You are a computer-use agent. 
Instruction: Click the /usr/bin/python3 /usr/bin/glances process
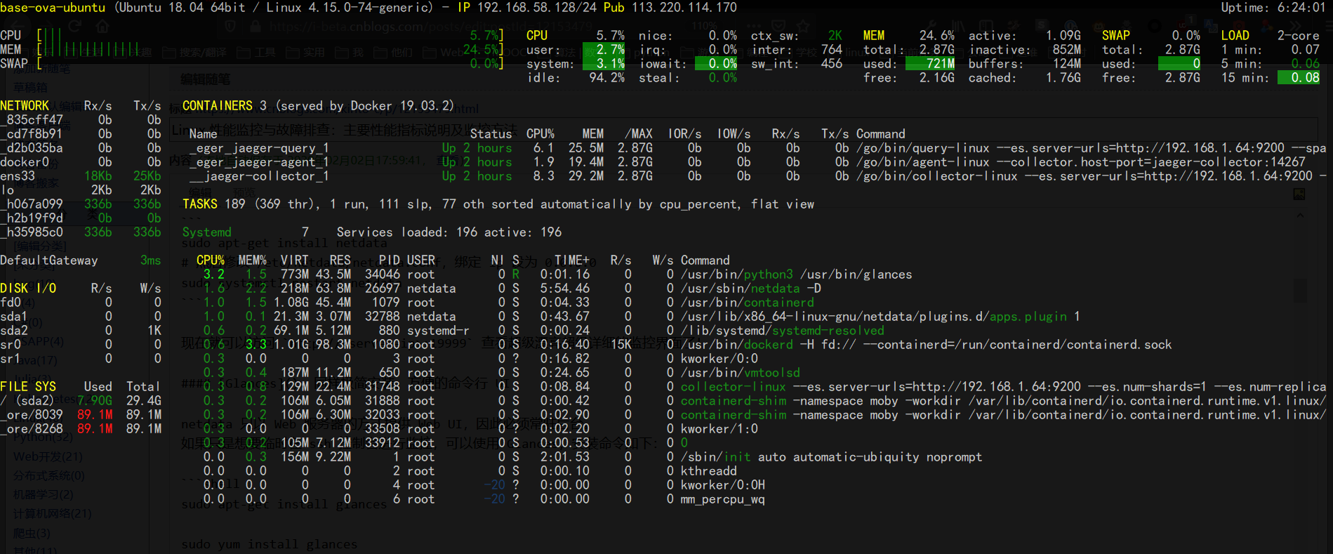[796, 275]
